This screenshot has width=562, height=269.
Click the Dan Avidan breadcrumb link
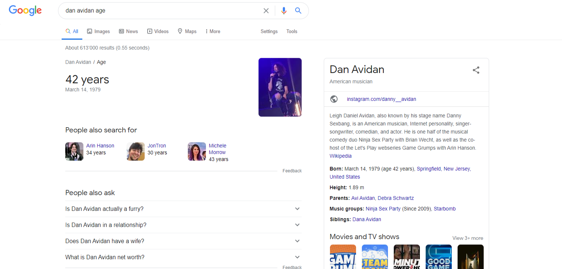click(x=78, y=62)
